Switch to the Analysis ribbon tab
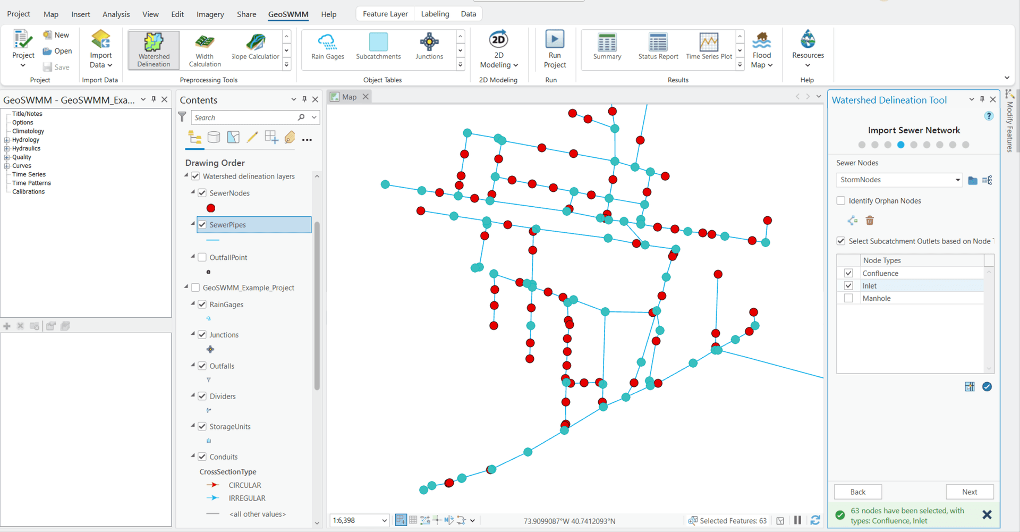Viewport: 1020px width, 532px height. (116, 14)
